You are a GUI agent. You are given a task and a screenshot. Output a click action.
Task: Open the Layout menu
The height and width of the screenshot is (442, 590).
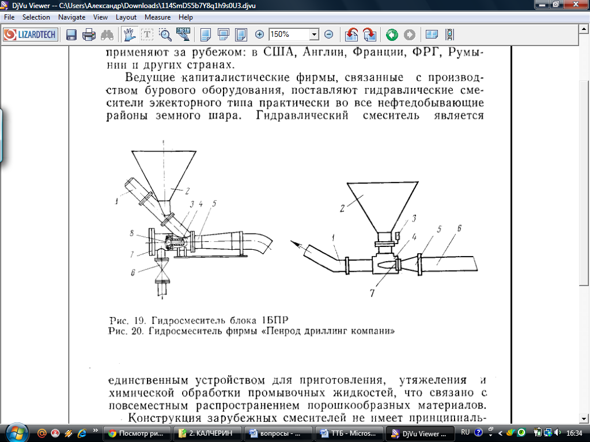126,17
